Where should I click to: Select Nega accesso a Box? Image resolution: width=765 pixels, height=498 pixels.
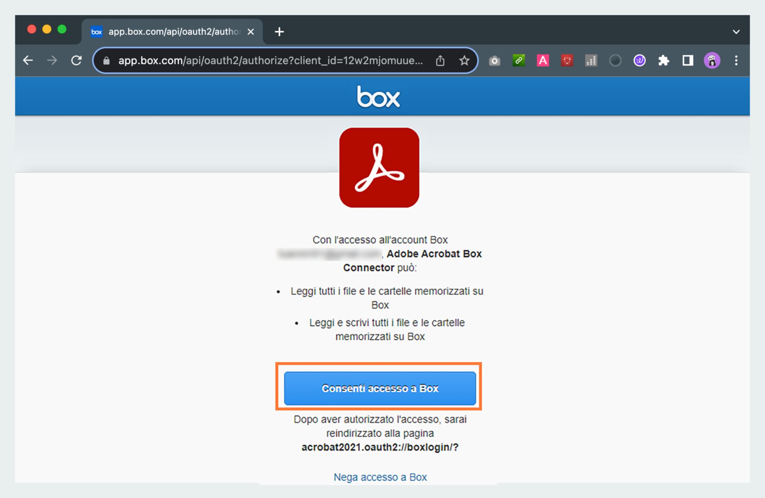(x=379, y=477)
